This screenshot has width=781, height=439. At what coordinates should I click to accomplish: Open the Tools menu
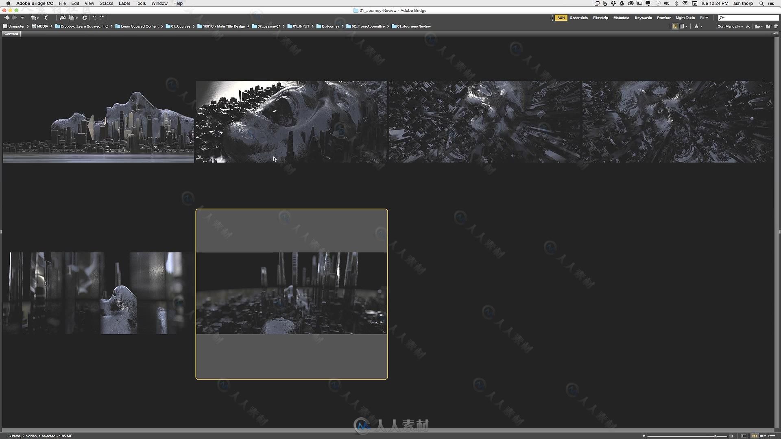(x=140, y=3)
